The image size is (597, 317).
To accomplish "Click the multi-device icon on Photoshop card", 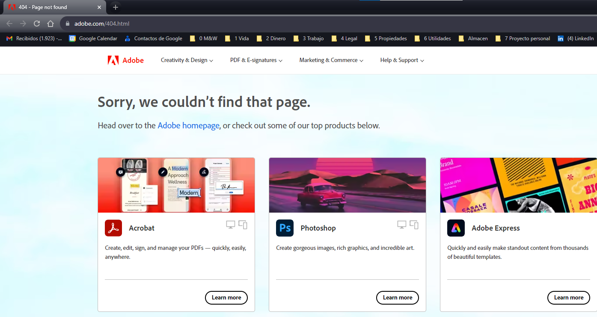I will point(413,224).
